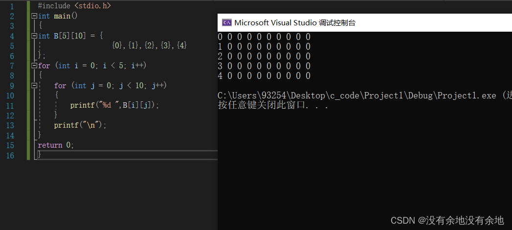Click the Microsoft Visual Studio console title

pyautogui.click(x=295, y=22)
